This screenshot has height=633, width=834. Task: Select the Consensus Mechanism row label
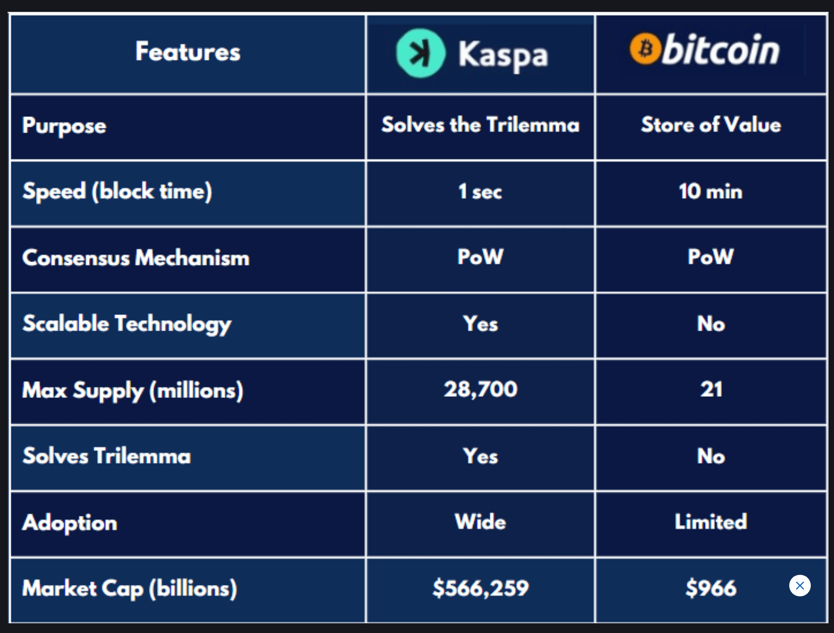(x=136, y=258)
